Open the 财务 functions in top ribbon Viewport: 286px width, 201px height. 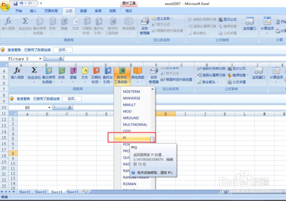point(52,26)
